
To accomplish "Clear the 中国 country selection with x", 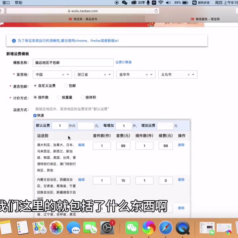I will coord(63,74).
